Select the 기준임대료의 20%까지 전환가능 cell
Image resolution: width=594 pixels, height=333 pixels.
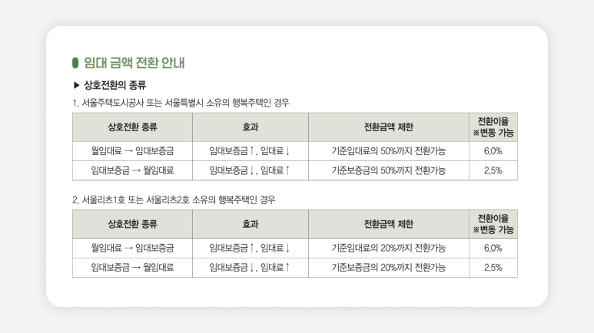point(389,249)
